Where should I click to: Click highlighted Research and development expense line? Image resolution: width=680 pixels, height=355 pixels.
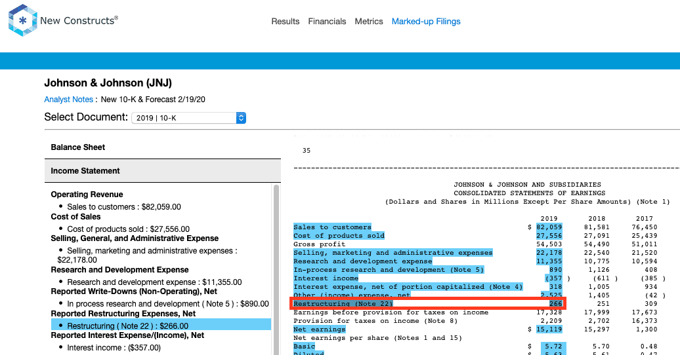(362, 261)
